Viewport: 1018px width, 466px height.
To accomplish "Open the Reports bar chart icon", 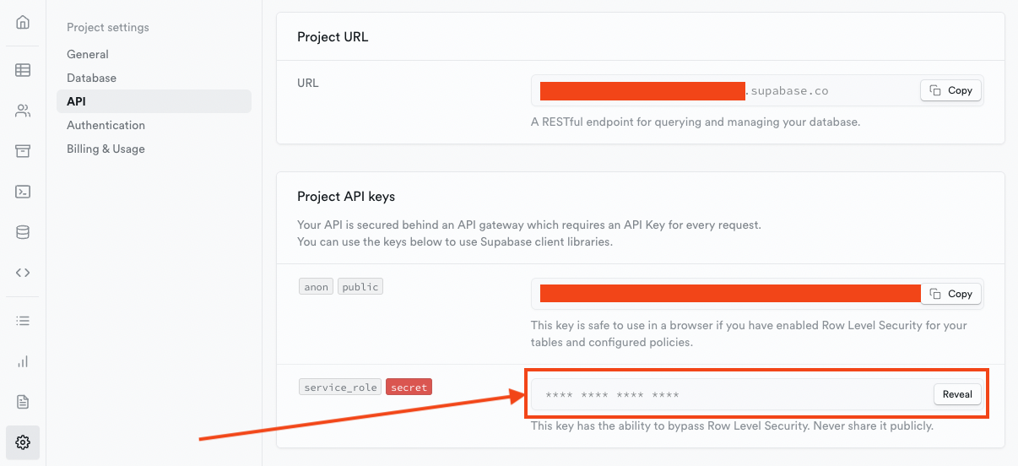I will click(x=23, y=361).
